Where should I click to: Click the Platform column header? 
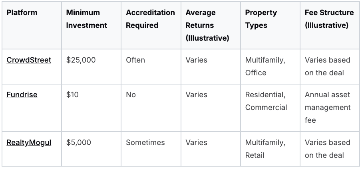pos(22,13)
